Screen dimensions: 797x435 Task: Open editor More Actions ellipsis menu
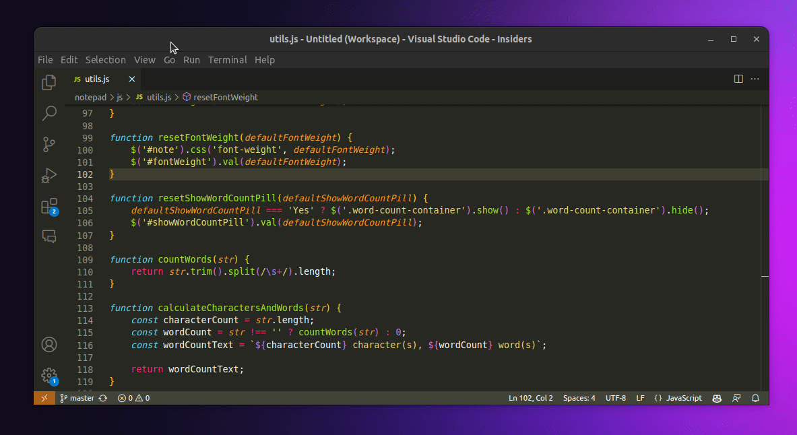755,79
